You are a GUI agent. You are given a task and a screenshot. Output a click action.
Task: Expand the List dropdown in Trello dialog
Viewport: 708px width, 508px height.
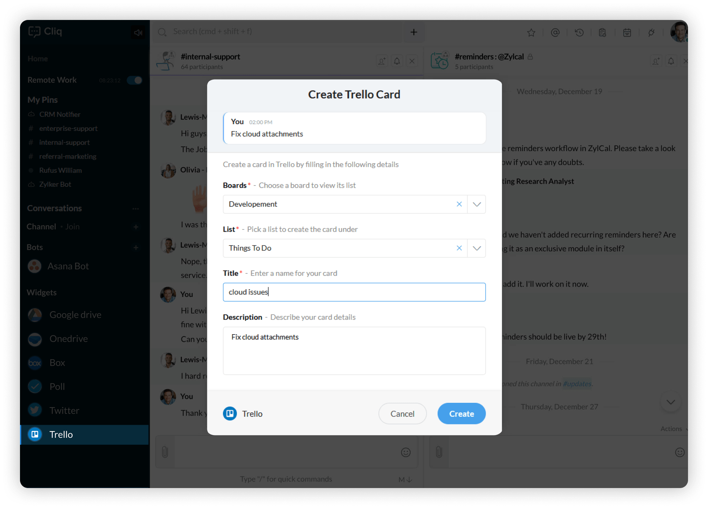coord(476,248)
